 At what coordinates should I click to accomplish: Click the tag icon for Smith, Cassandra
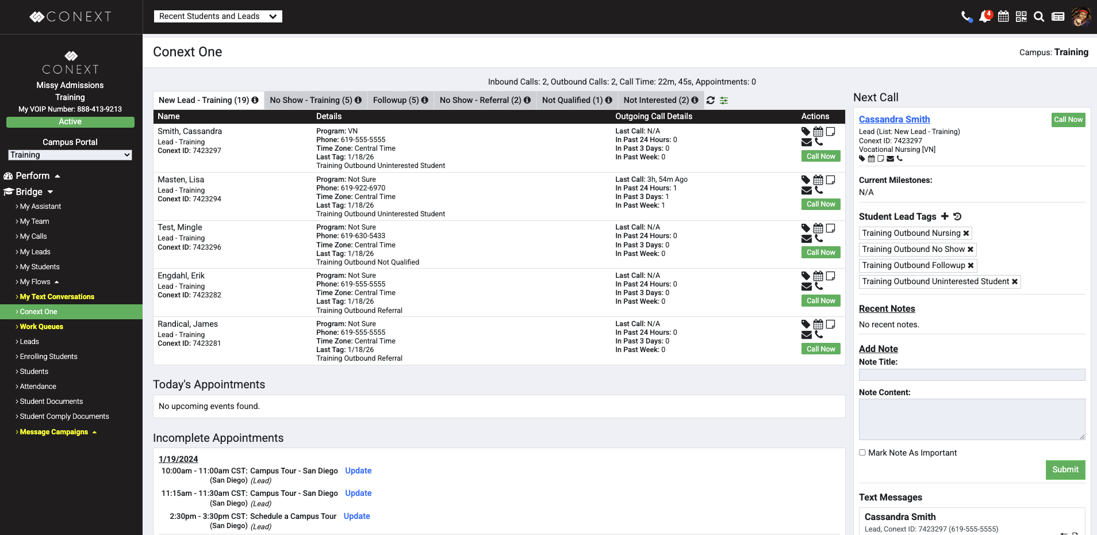[x=806, y=132]
